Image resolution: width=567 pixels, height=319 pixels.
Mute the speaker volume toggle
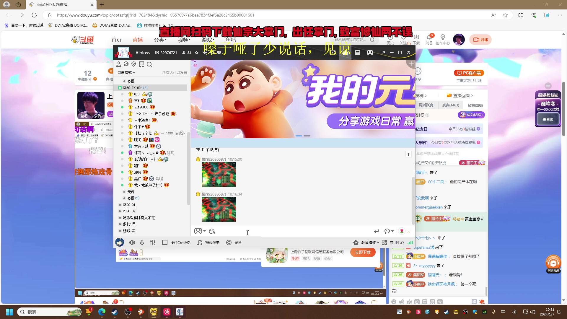coord(132,242)
